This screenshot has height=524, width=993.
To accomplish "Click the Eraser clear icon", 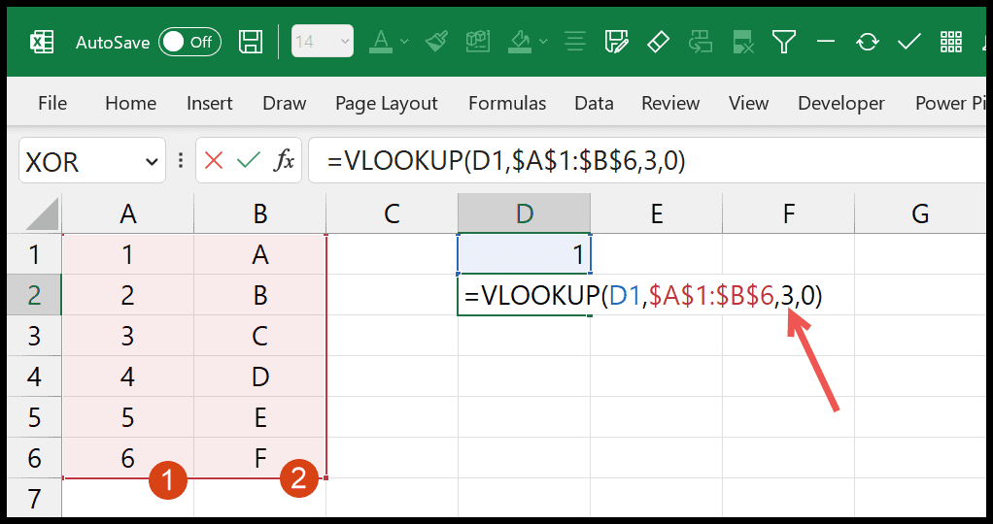I will pos(658,43).
